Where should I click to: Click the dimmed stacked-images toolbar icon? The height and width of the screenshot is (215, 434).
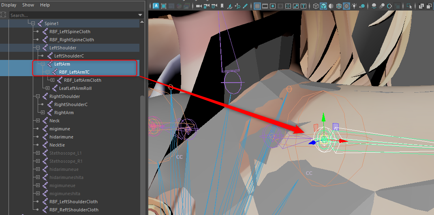(x=187, y=6)
